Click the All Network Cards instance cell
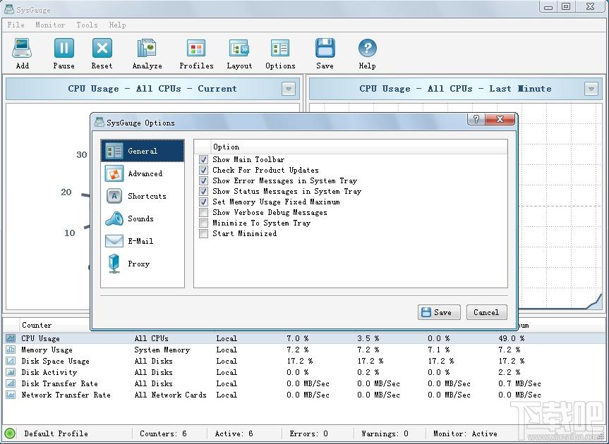Viewport: 609px width, 444px height. click(x=170, y=395)
